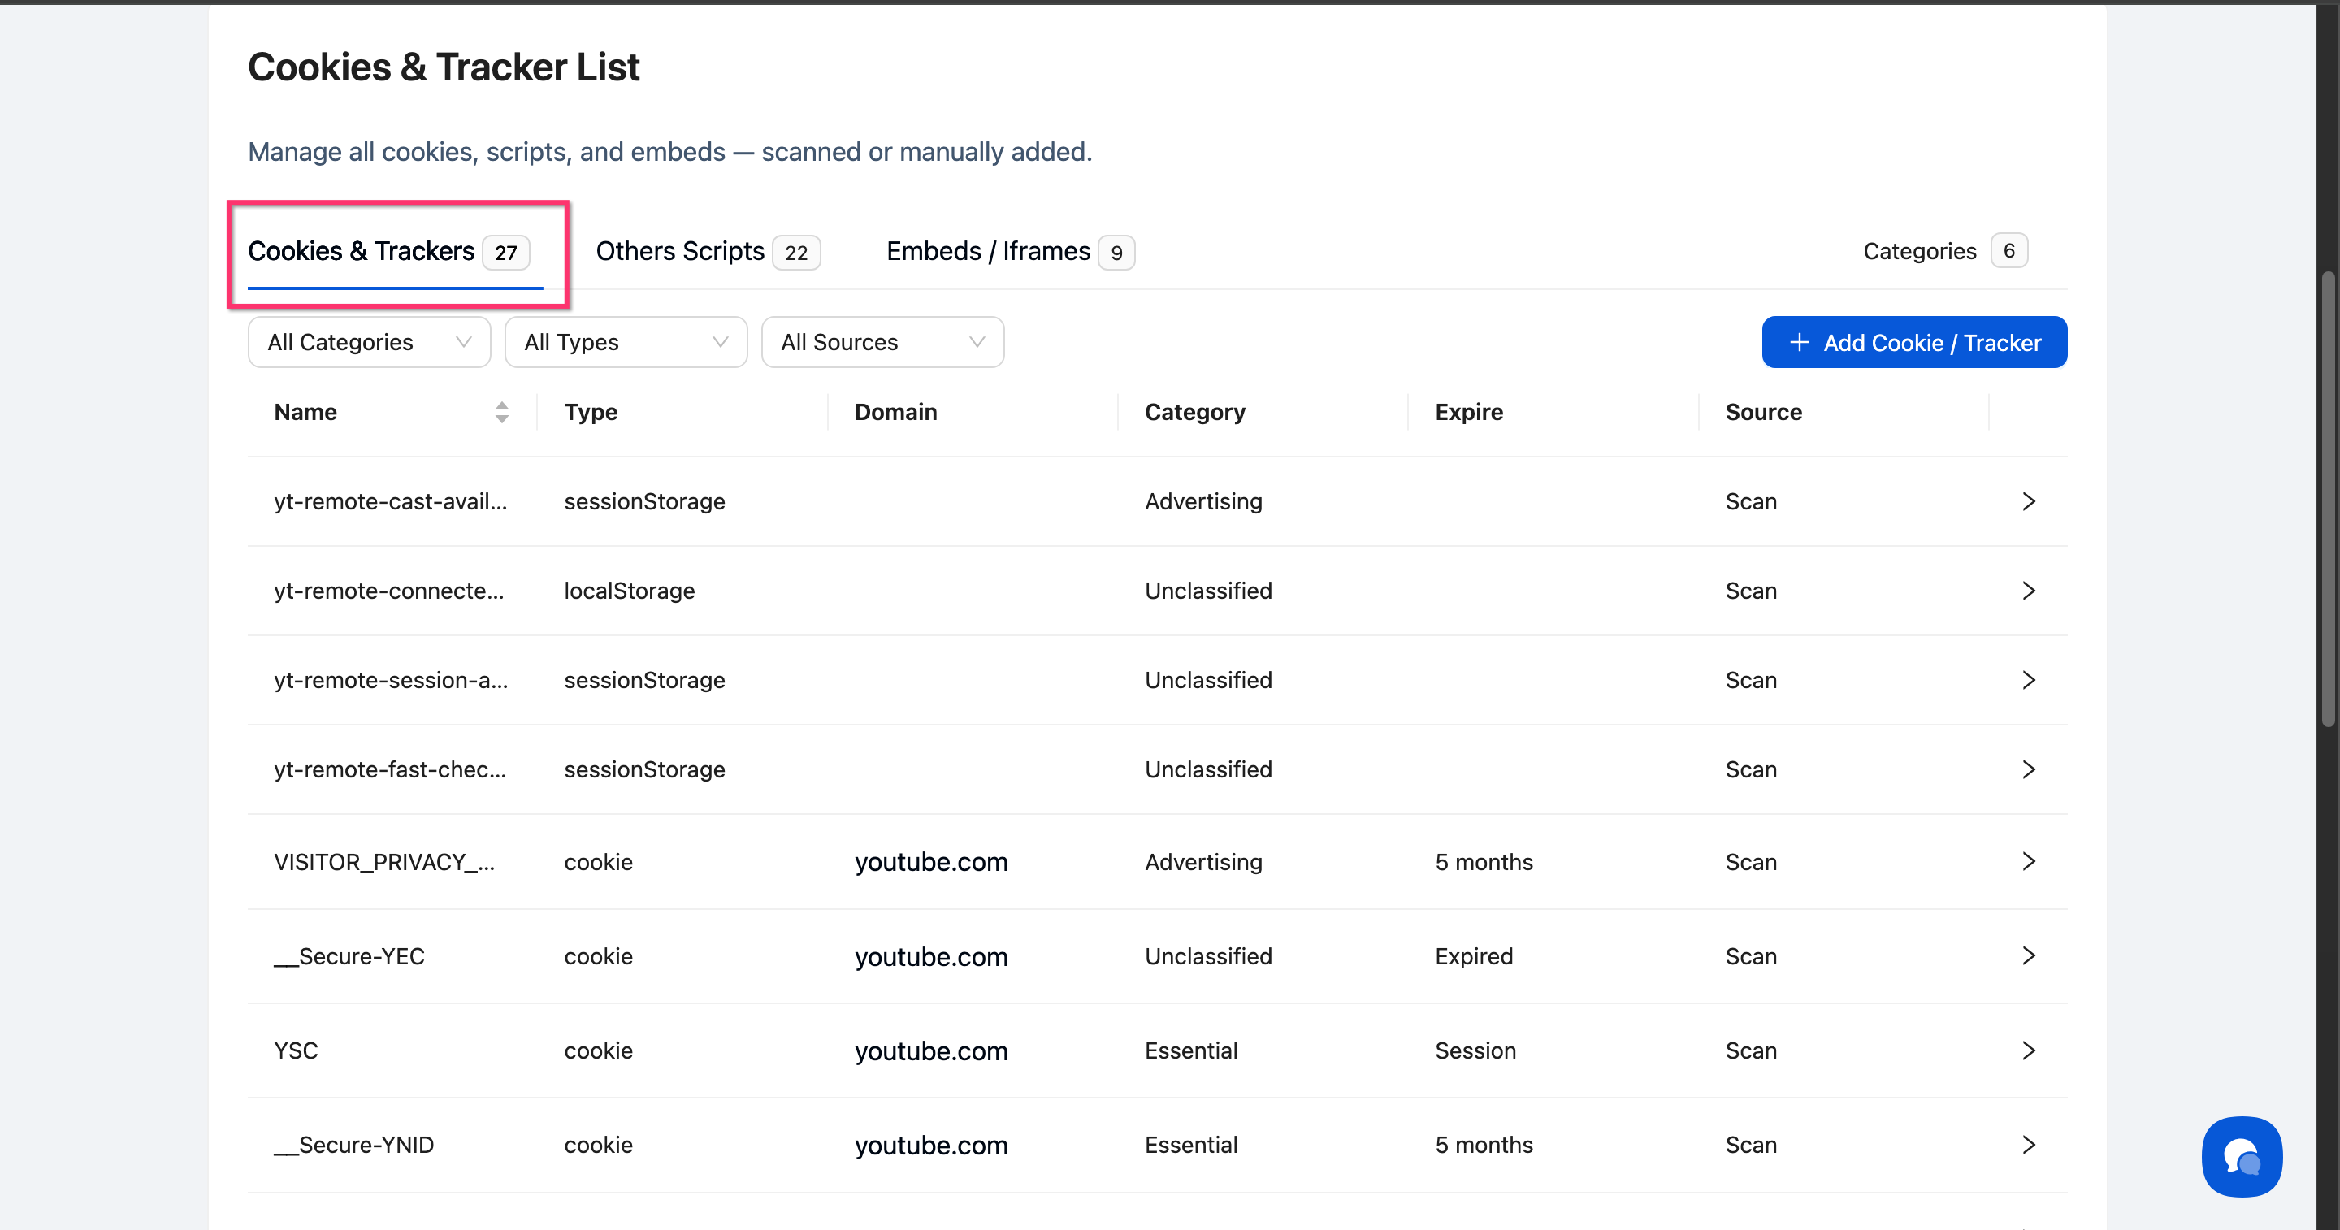Expand the All Types dropdown

pyautogui.click(x=626, y=343)
